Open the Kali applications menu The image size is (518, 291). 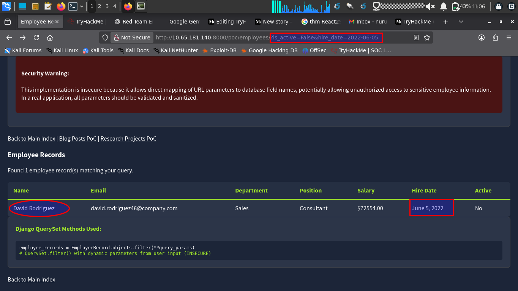click(x=6, y=6)
